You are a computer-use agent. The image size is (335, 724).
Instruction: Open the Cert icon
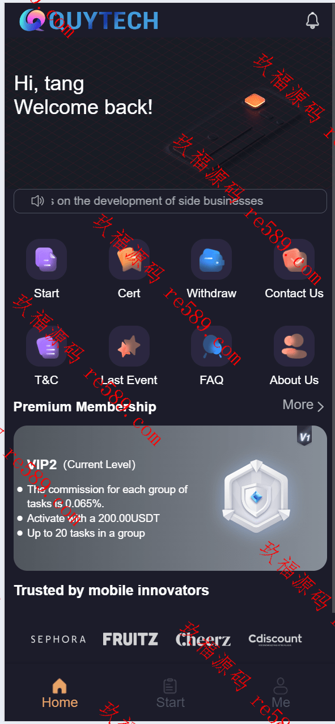point(129,259)
